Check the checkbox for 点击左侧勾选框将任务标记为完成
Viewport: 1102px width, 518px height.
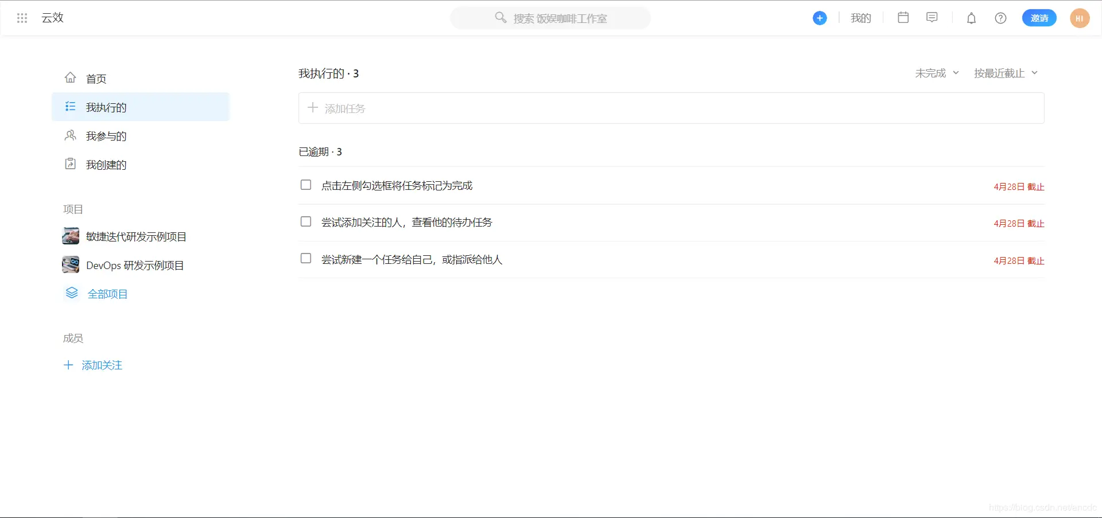coord(305,185)
